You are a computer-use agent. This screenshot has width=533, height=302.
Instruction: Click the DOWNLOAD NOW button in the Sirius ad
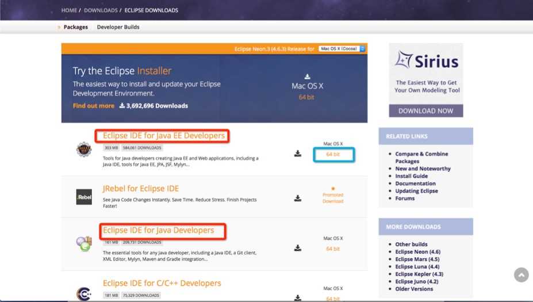coord(426,111)
